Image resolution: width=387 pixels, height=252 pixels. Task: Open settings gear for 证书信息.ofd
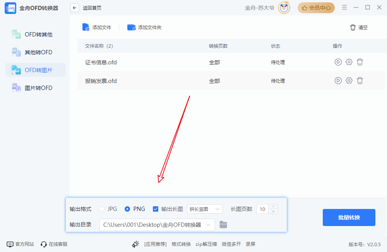coord(349,62)
